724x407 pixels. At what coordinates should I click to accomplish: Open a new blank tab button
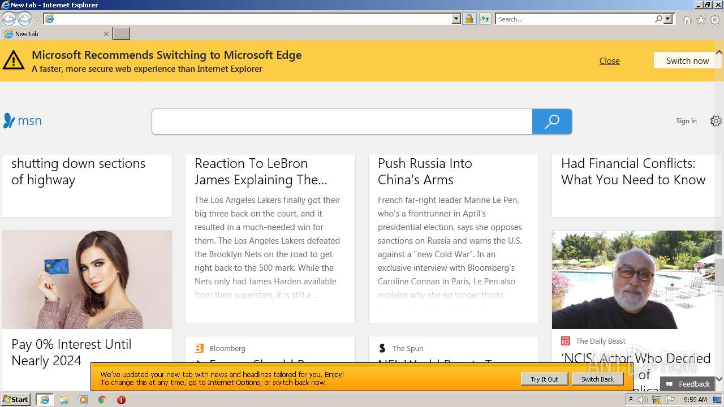pyautogui.click(x=122, y=34)
